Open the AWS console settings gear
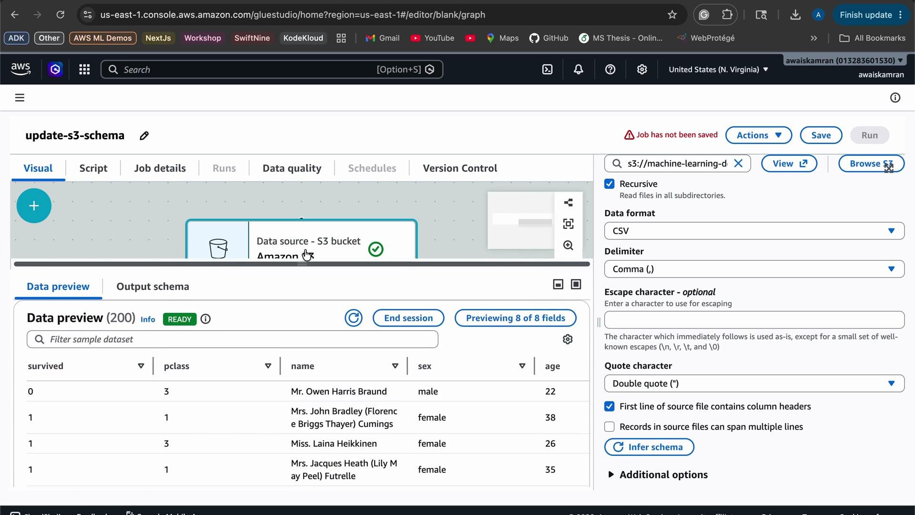The width and height of the screenshot is (915, 515). click(642, 70)
